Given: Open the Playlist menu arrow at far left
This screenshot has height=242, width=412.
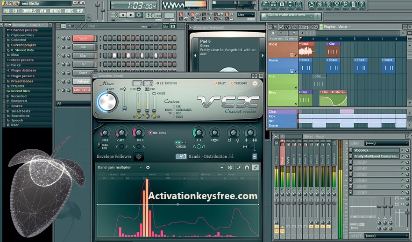Looking at the screenshot, I should [270, 27].
